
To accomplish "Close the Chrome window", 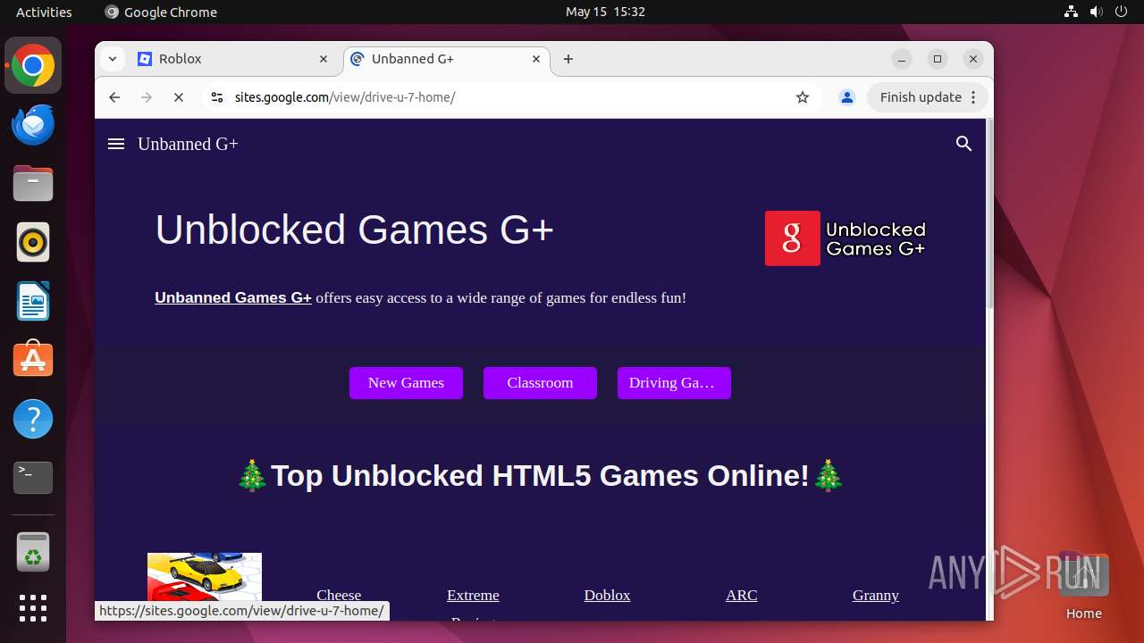I will (x=973, y=59).
